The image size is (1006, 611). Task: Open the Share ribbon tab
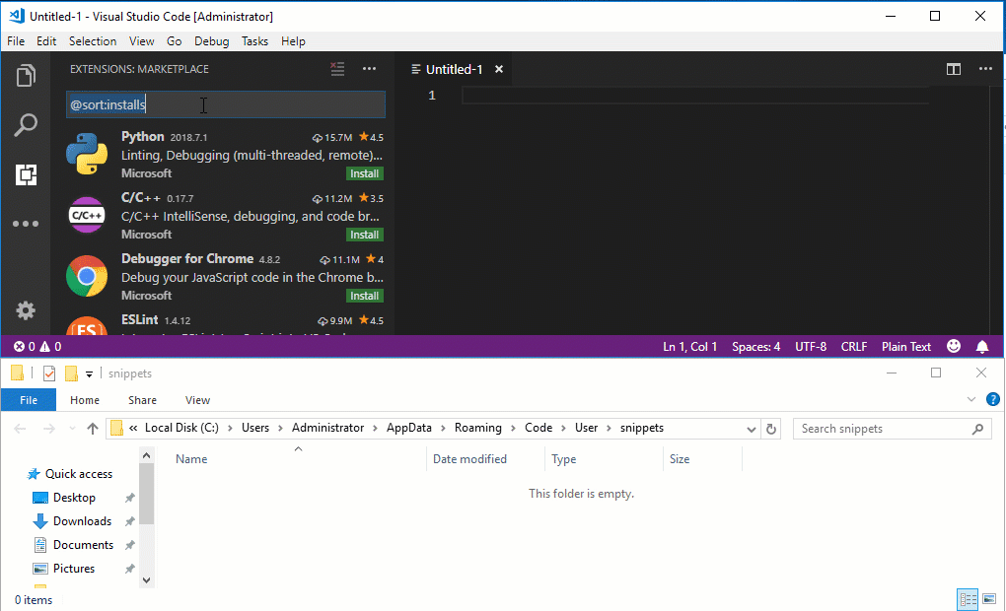point(142,400)
